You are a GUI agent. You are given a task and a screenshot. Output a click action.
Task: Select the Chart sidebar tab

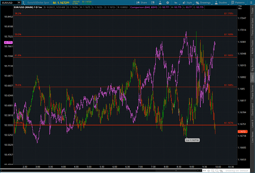click(x=253, y=78)
